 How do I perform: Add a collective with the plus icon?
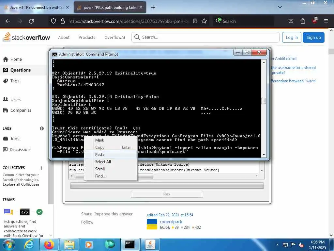[42, 168]
